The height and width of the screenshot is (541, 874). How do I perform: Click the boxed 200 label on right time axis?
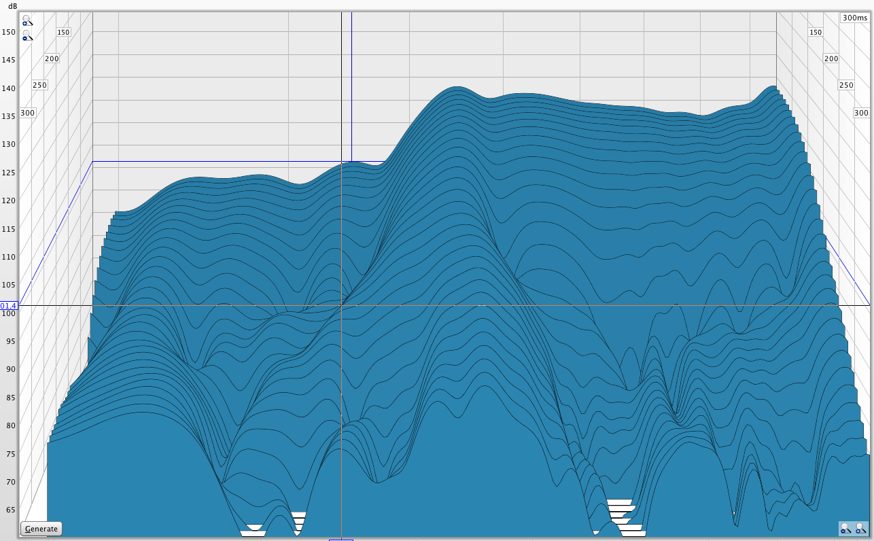tap(831, 59)
